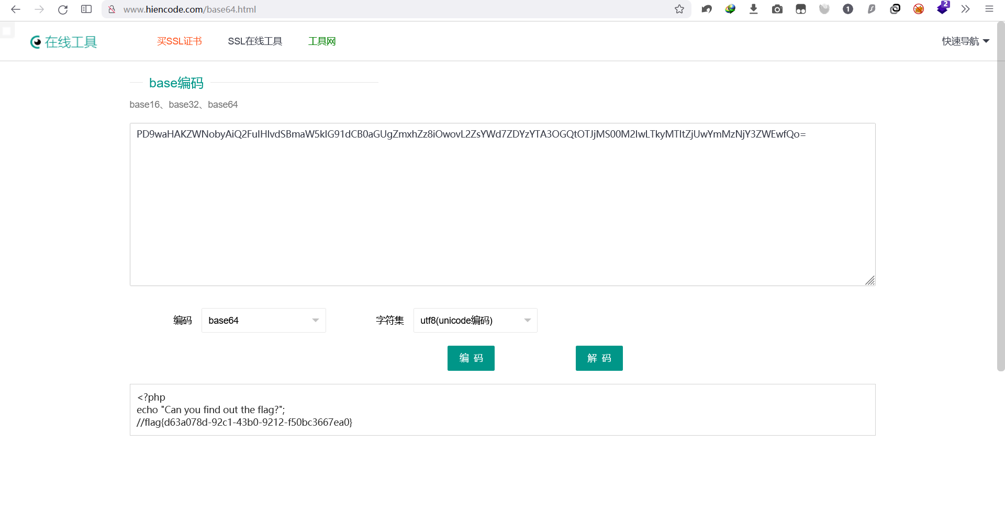Click the downloads arrow icon in toolbar
Image resolution: width=1005 pixels, height=512 pixels.
[754, 9]
